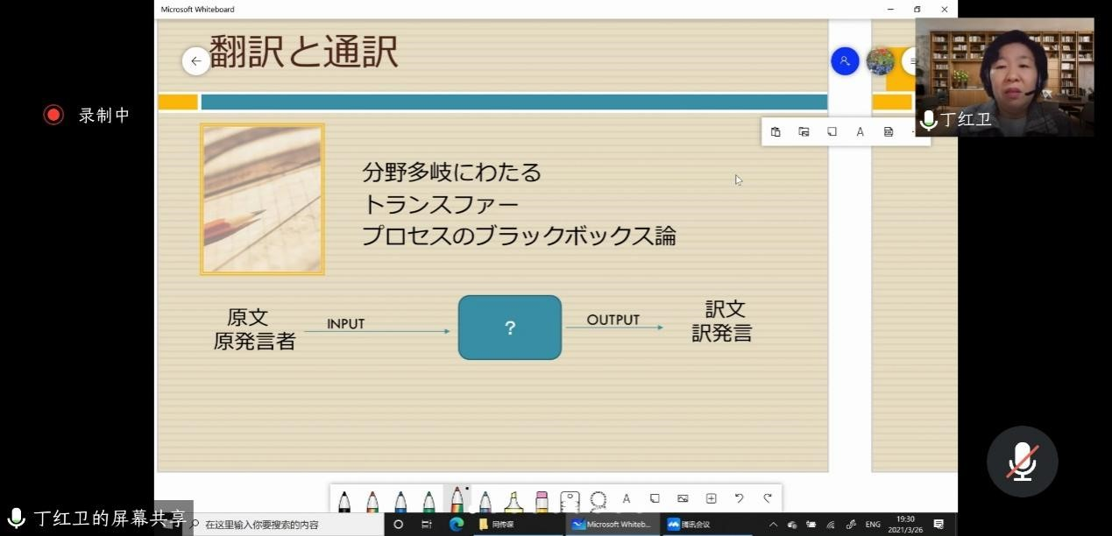Screen dimensions: 1112x536
Task: Click the redo arrow
Action: [x=768, y=498]
